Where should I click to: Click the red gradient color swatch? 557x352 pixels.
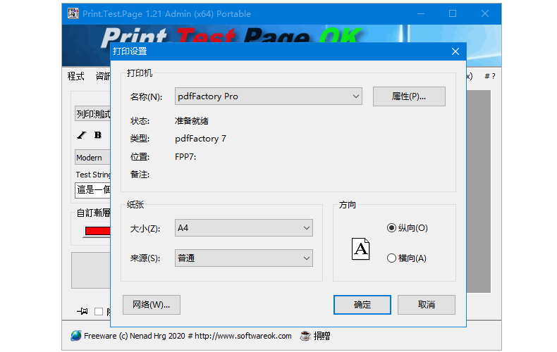[97, 231]
